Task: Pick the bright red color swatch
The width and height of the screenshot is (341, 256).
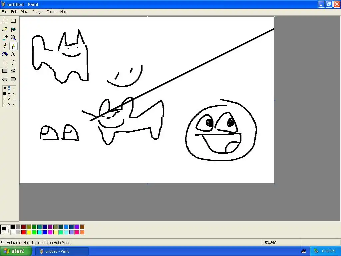Action: pyautogui.click(x=24, y=232)
